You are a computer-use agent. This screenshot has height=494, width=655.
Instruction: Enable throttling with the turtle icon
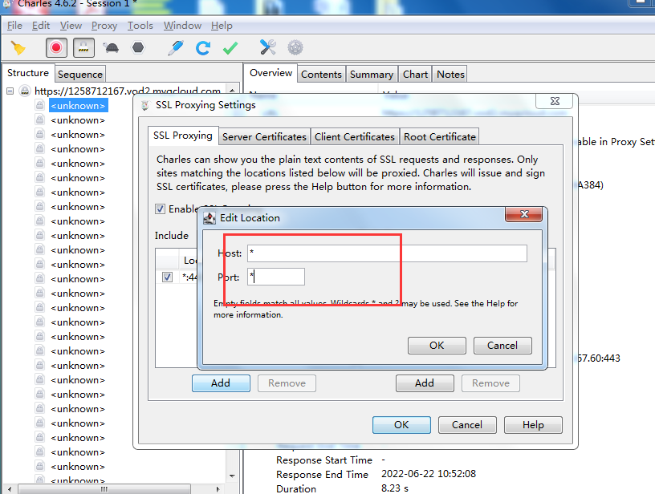[111, 48]
